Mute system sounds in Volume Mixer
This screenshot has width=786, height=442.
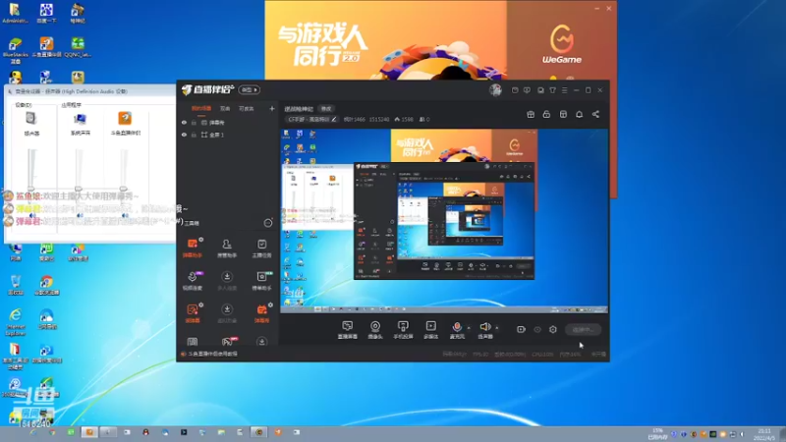click(80, 215)
